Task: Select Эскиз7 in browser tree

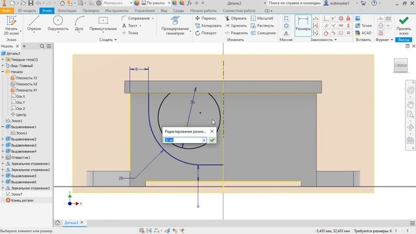Action: pyautogui.click(x=14, y=194)
